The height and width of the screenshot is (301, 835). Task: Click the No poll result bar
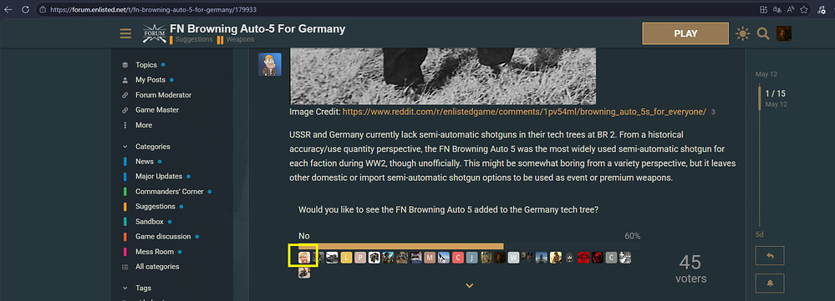pos(400,246)
